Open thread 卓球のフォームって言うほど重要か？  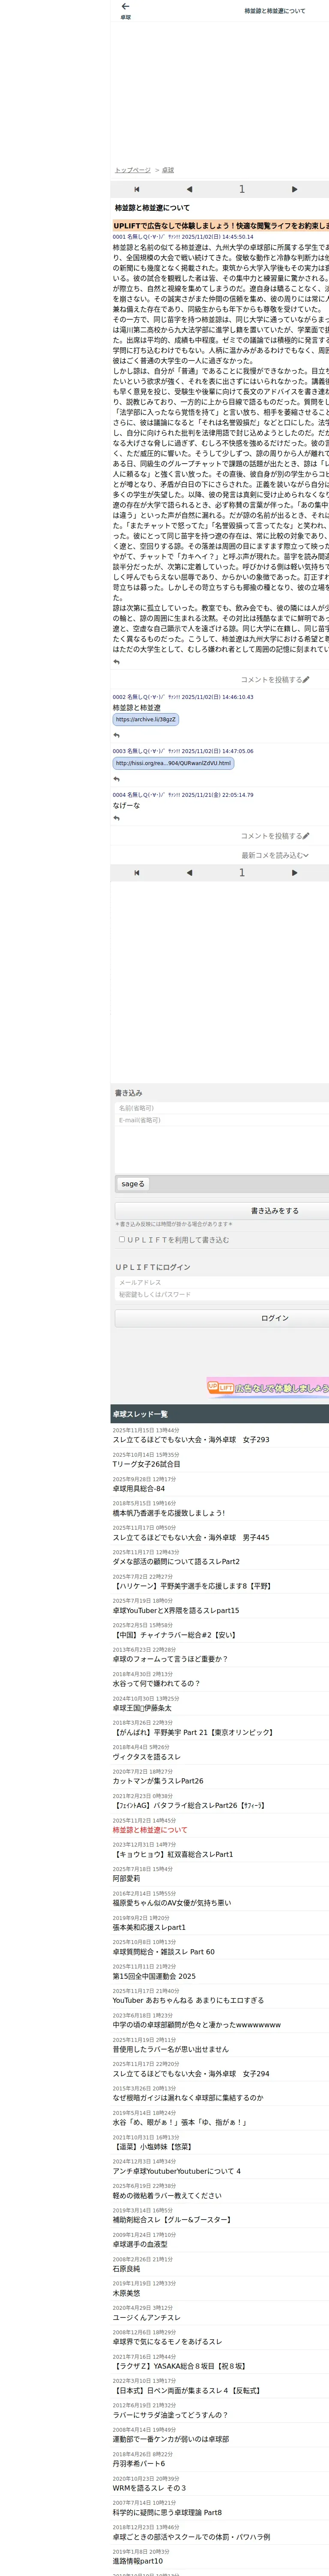(170, 1659)
